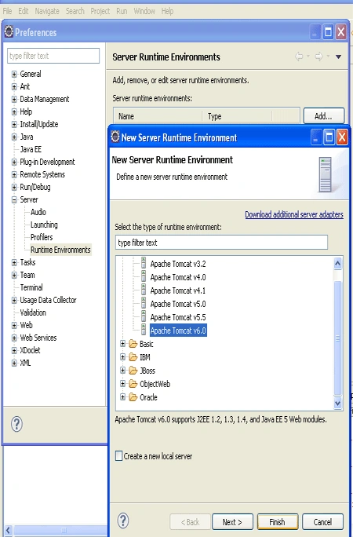
Task: Select the Runtime Environments preference page
Action: click(x=60, y=250)
